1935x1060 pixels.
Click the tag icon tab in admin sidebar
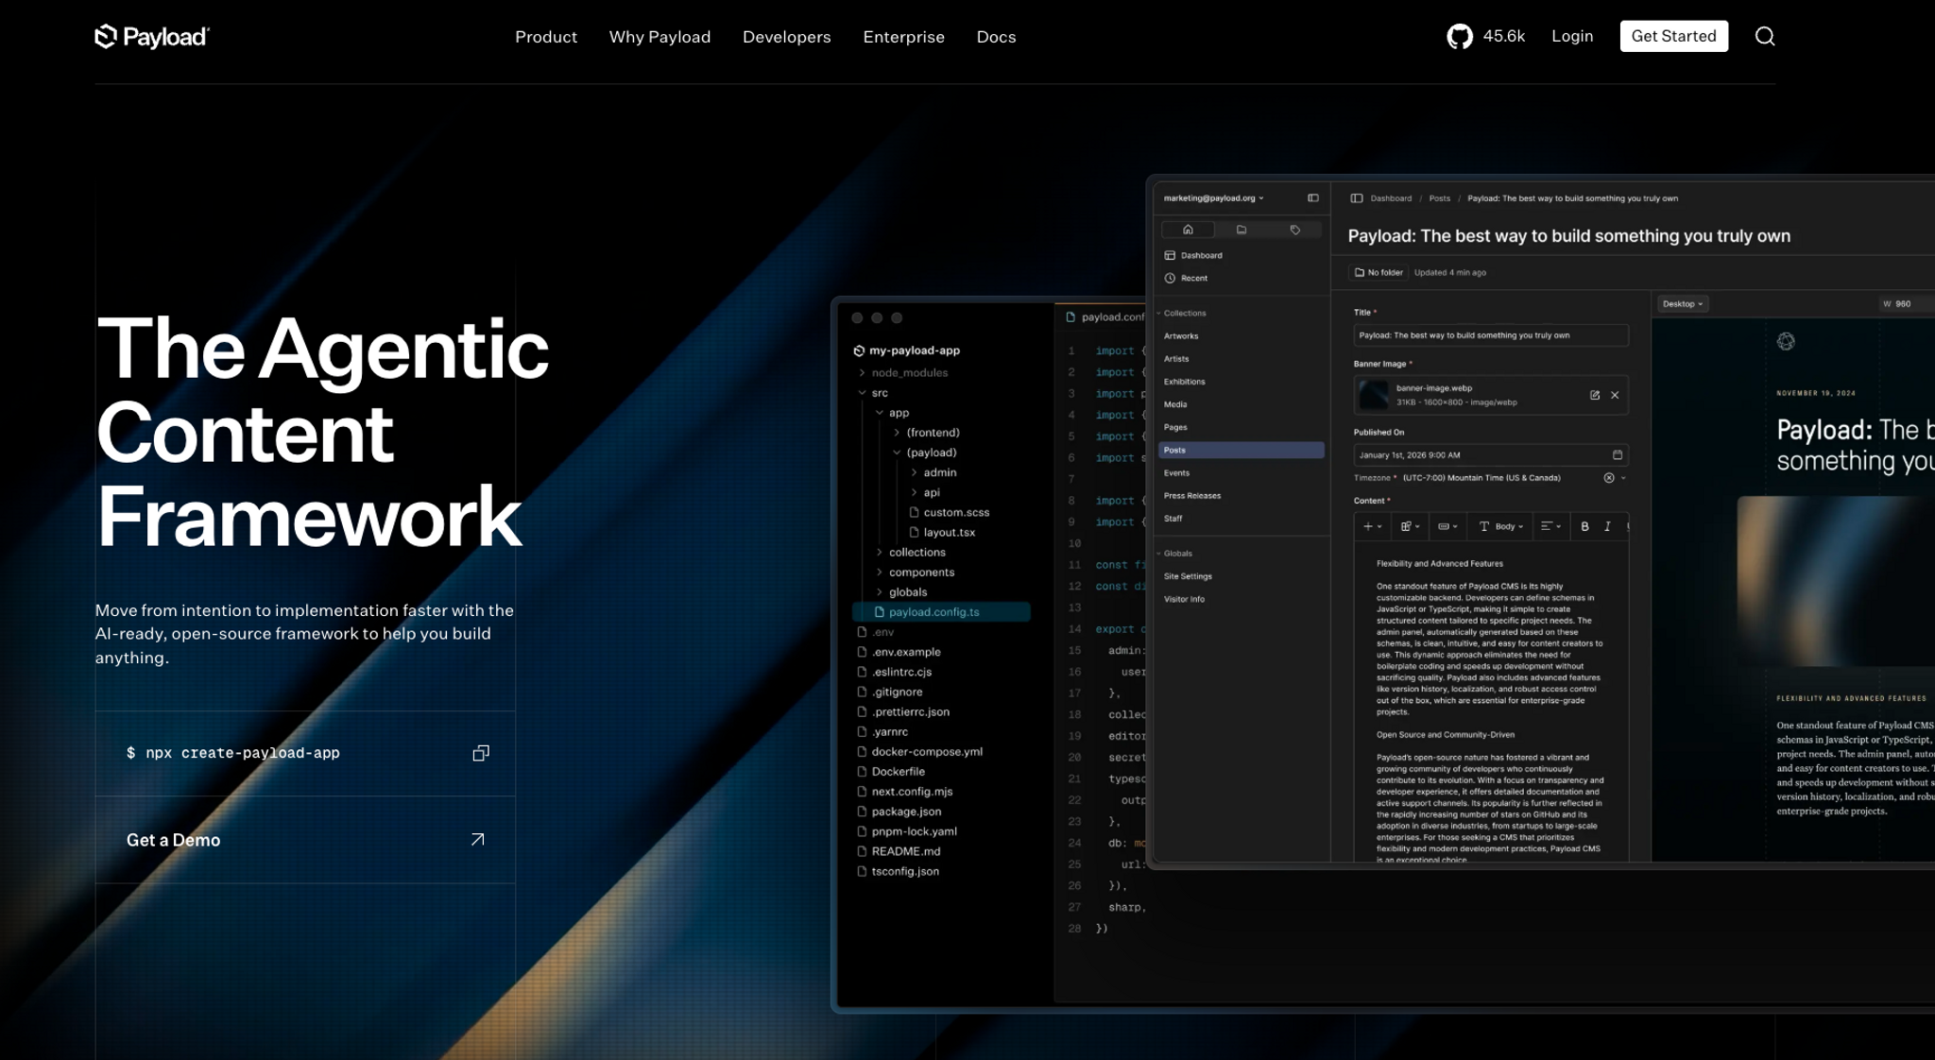[x=1295, y=230]
